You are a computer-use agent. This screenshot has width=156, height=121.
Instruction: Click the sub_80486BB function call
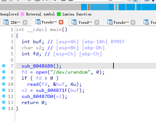coord(37,66)
